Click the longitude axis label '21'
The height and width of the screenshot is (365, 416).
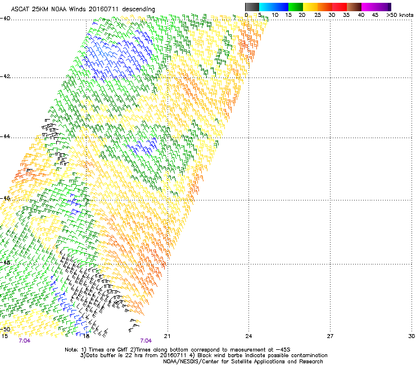click(x=167, y=336)
